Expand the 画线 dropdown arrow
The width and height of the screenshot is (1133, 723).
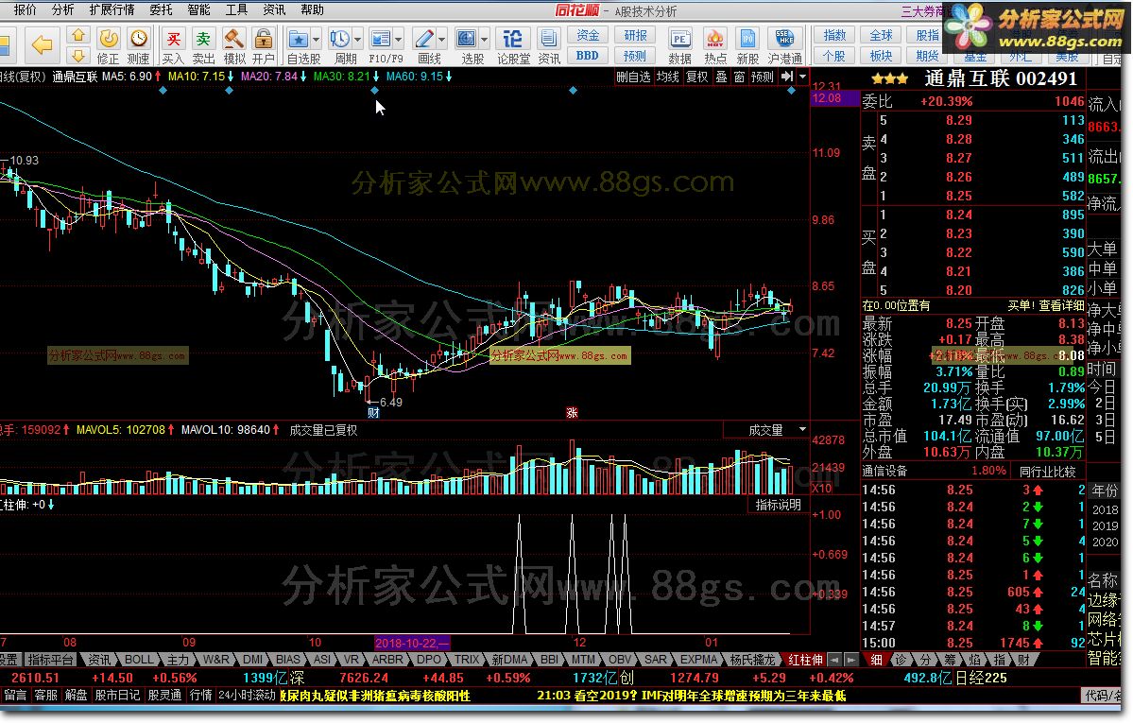point(441,40)
